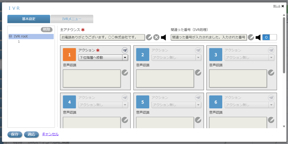Viewport: 288px width, 144px height.
Task: Open action dropdown for key 4
Action: pyautogui.click(x=103, y=105)
